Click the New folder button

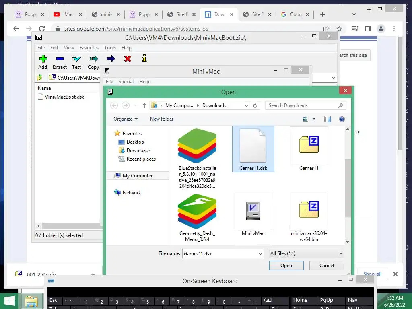point(162,119)
